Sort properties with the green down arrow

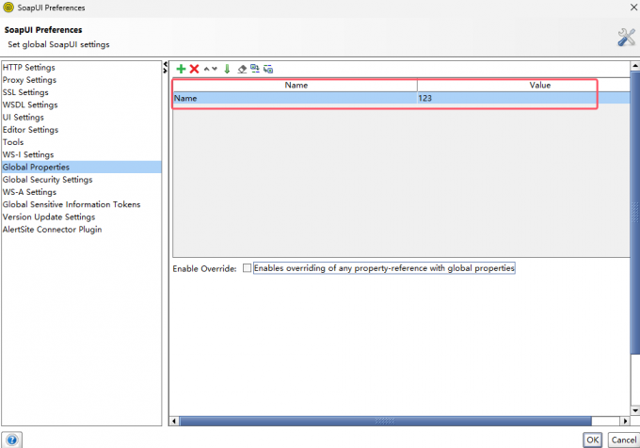228,69
